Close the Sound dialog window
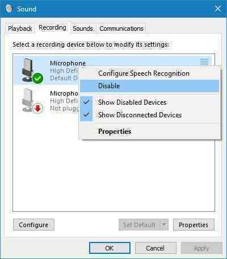Image resolution: width=227 pixels, height=259 pixels. pos(218,9)
